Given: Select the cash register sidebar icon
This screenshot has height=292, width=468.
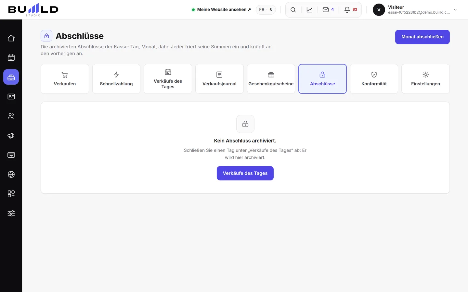Looking at the screenshot, I should (11, 77).
